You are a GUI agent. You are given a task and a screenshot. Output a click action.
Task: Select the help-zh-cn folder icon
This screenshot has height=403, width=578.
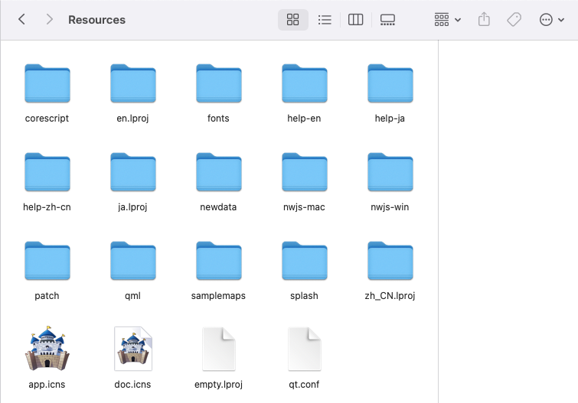click(x=47, y=172)
